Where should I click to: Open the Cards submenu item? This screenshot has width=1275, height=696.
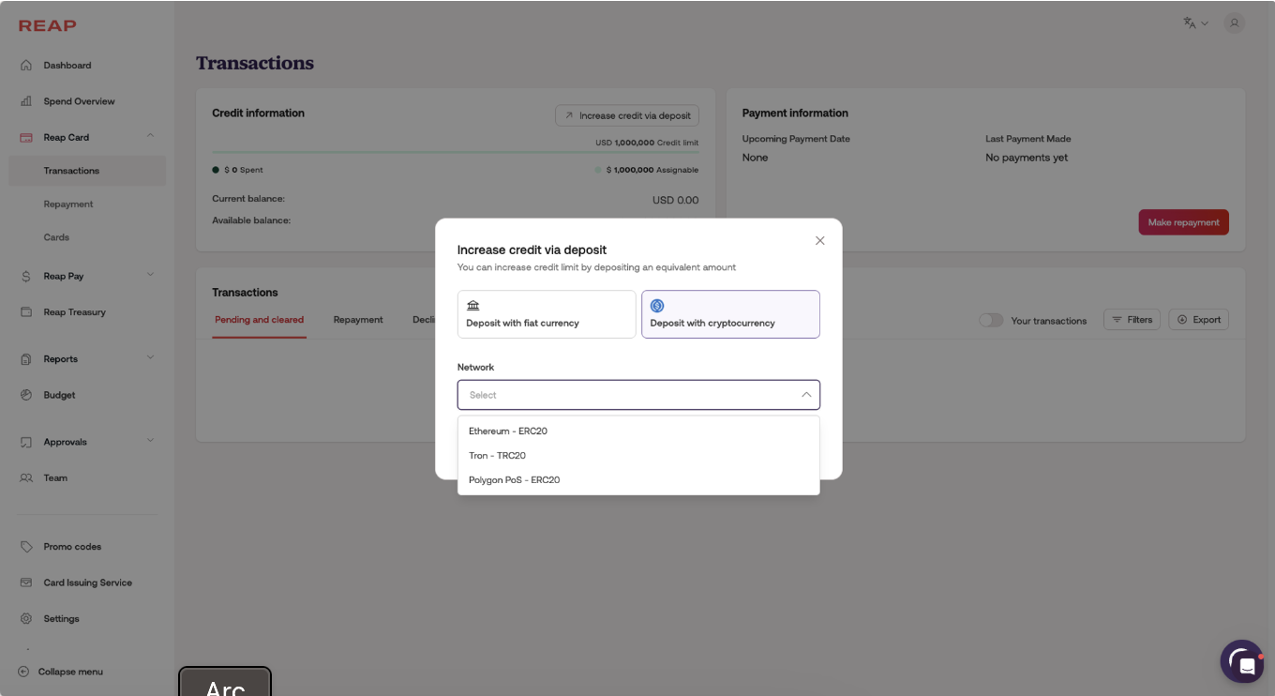(x=56, y=237)
